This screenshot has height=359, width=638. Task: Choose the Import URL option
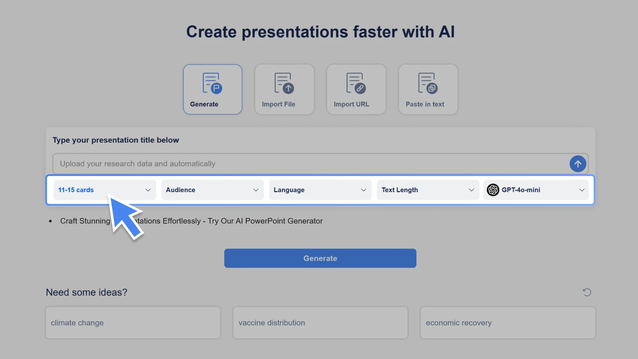[x=356, y=89]
